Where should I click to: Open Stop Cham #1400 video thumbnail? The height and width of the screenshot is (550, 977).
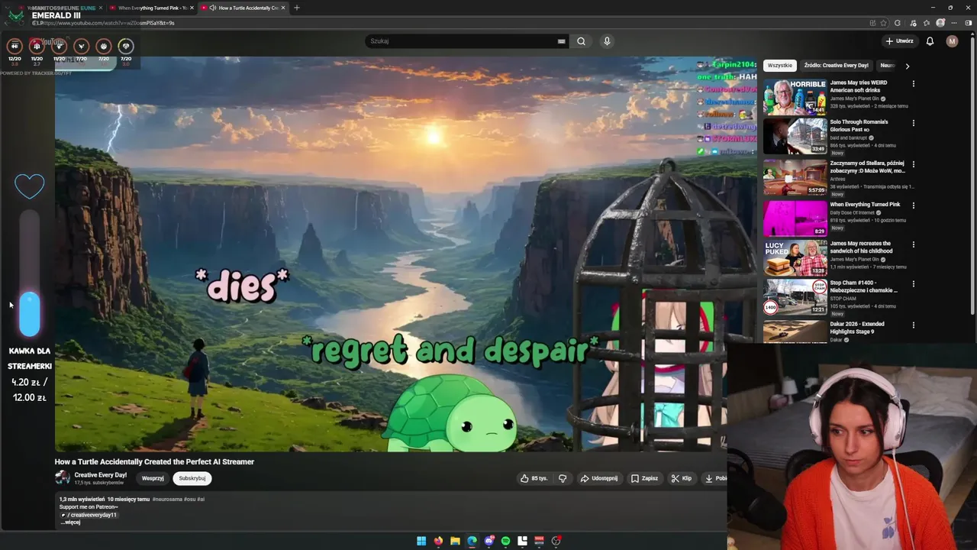tap(795, 296)
